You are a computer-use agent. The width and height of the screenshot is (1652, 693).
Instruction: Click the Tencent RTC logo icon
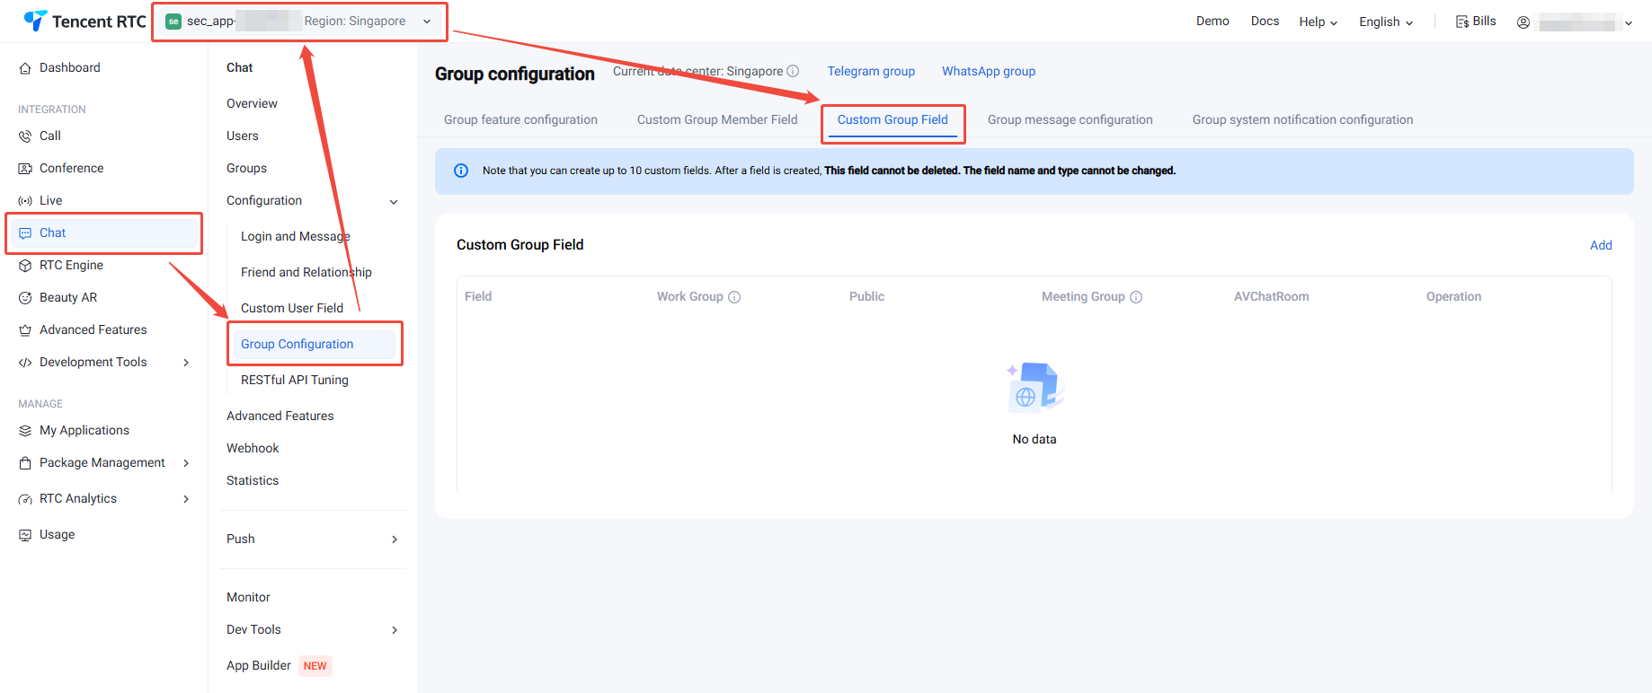click(35, 21)
